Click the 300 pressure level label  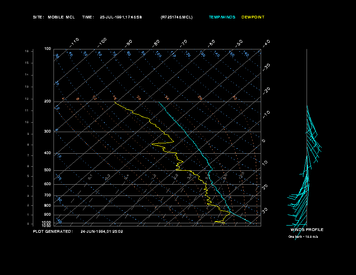pyautogui.click(x=48, y=131)
